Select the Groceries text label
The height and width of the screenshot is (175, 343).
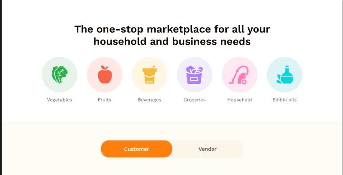tap(195, 100)
